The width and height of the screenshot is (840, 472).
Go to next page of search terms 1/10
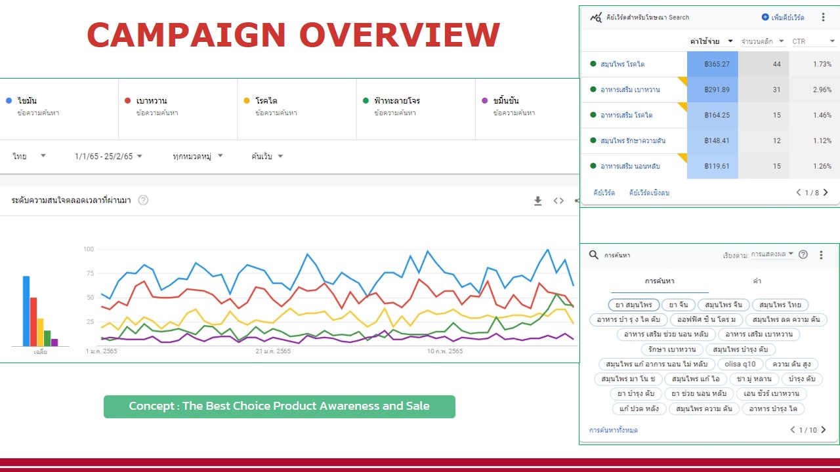coord(824,430)
